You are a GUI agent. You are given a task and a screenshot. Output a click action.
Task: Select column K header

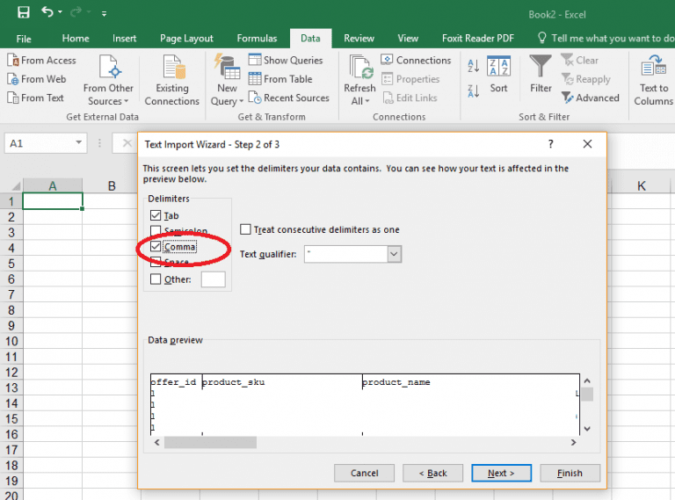(x=641, y=186)
